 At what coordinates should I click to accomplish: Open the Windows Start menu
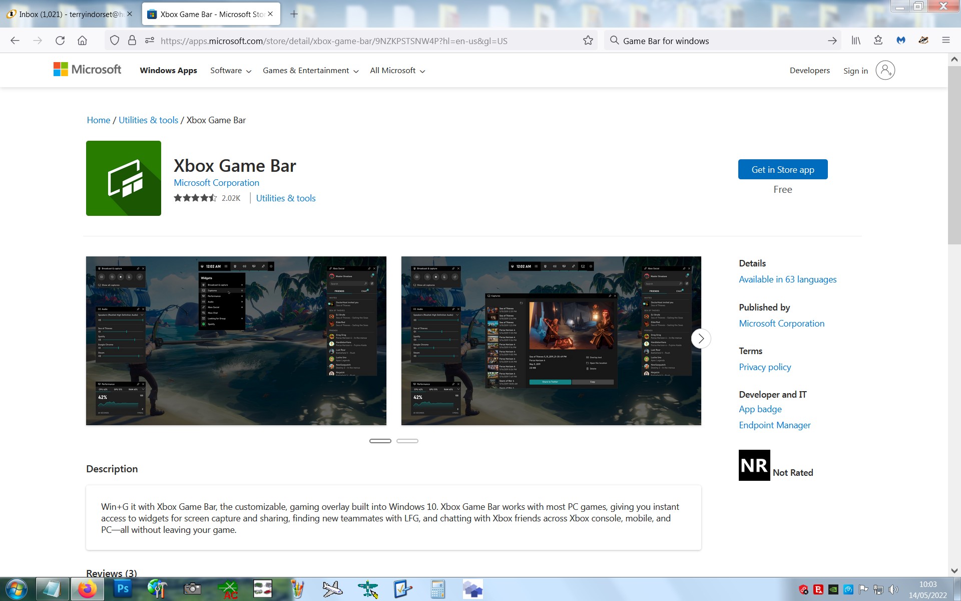tap(17, 589)
